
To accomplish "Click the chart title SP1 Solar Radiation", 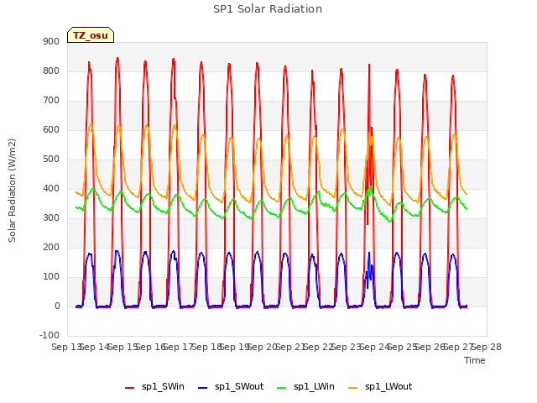I will (x=268, y=9).
